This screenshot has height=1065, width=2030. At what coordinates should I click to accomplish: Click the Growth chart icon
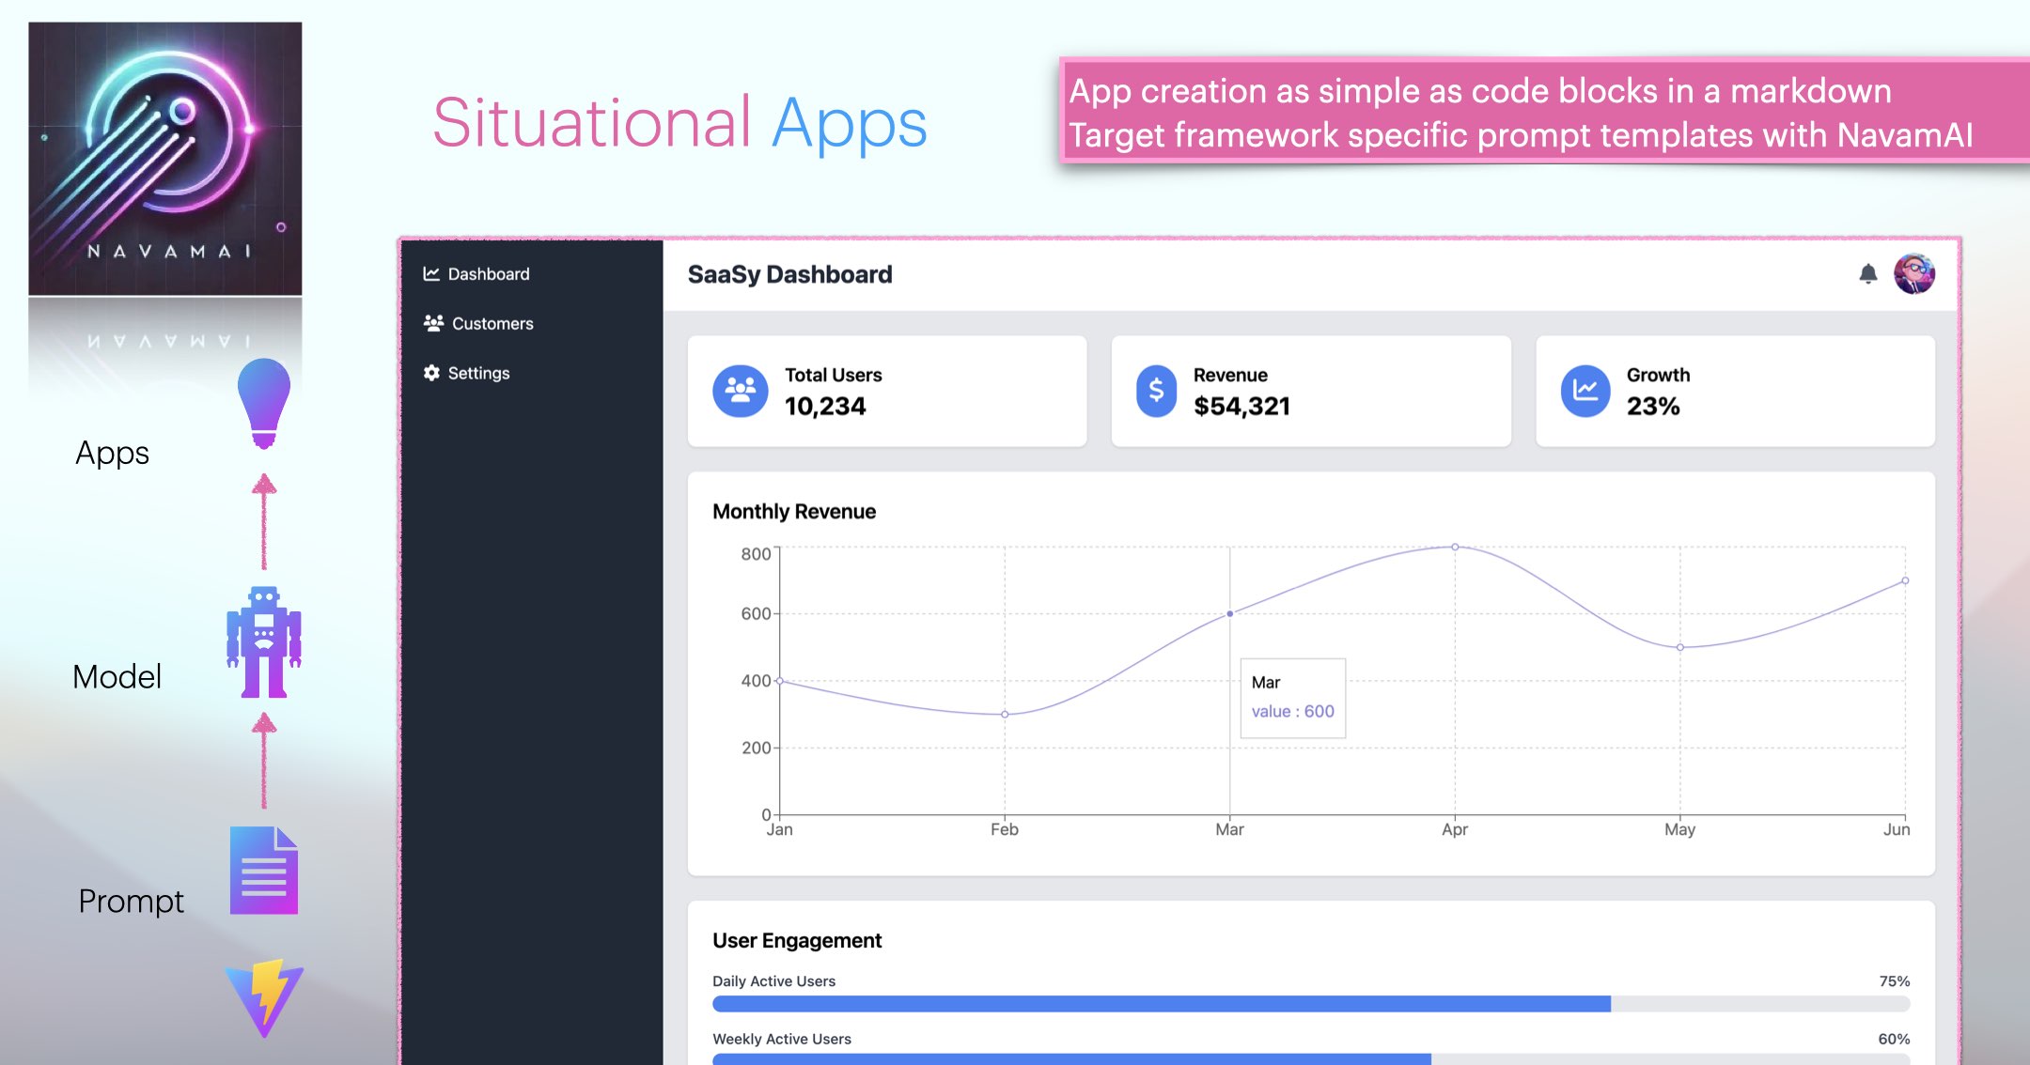coord(1585,391)
